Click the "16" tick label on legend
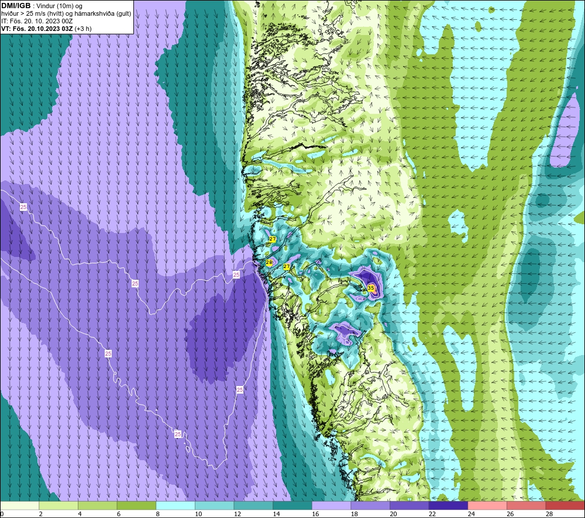 tap(315, 514)
